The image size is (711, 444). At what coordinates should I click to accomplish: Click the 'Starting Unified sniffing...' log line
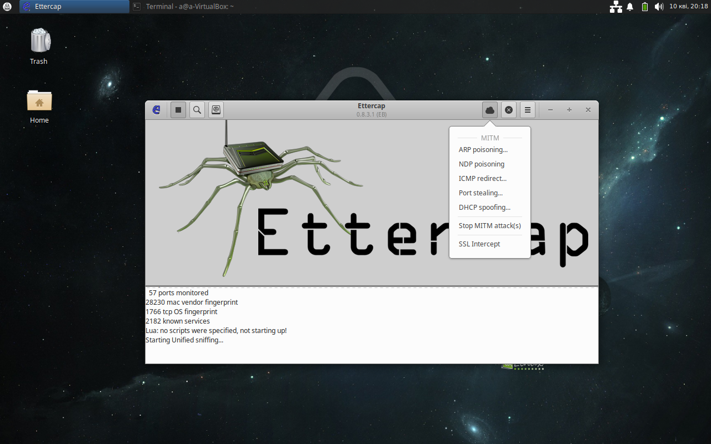click(x=184, y=340)
